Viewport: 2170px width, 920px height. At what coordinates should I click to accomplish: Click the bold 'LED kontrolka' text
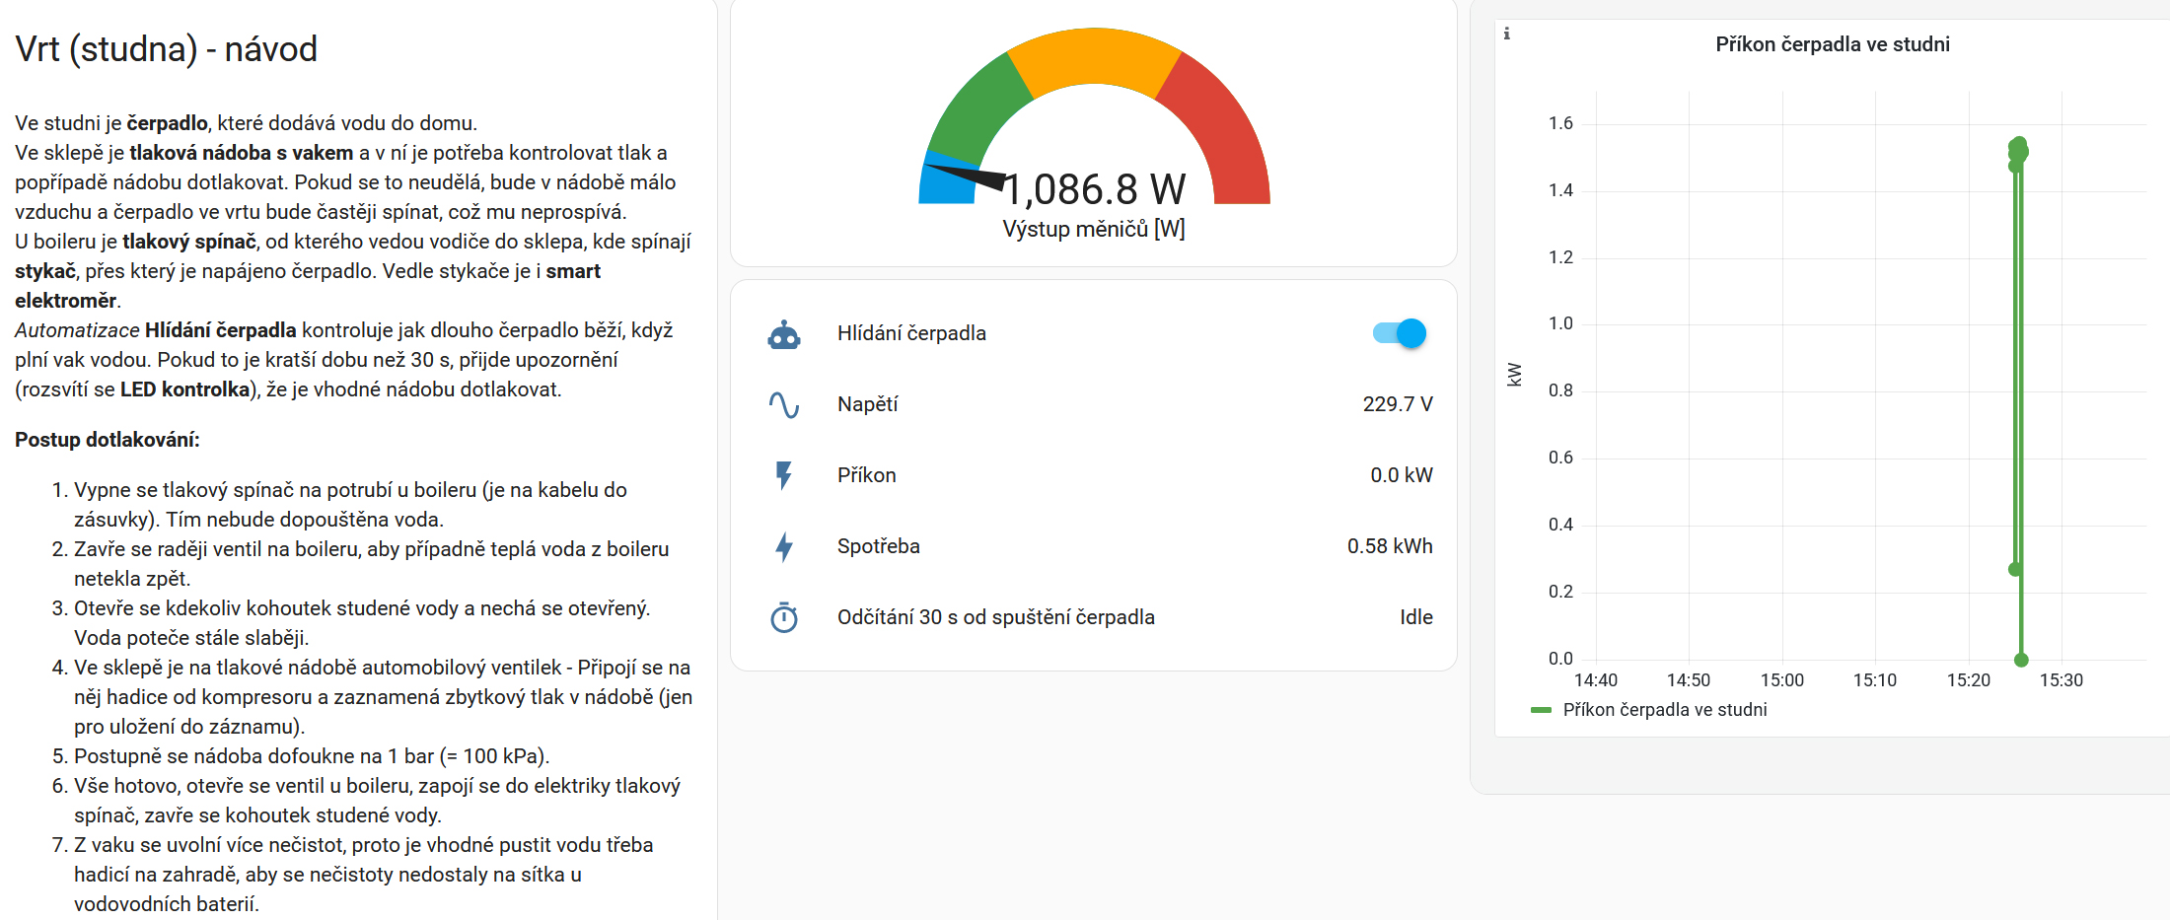[185, 389]
